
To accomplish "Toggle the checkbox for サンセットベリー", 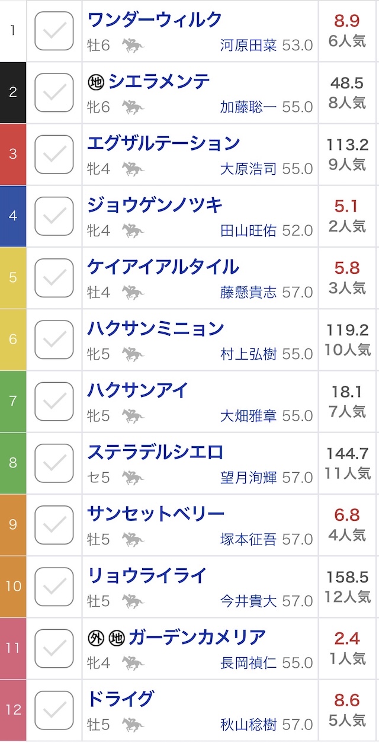I will point(54,524).
